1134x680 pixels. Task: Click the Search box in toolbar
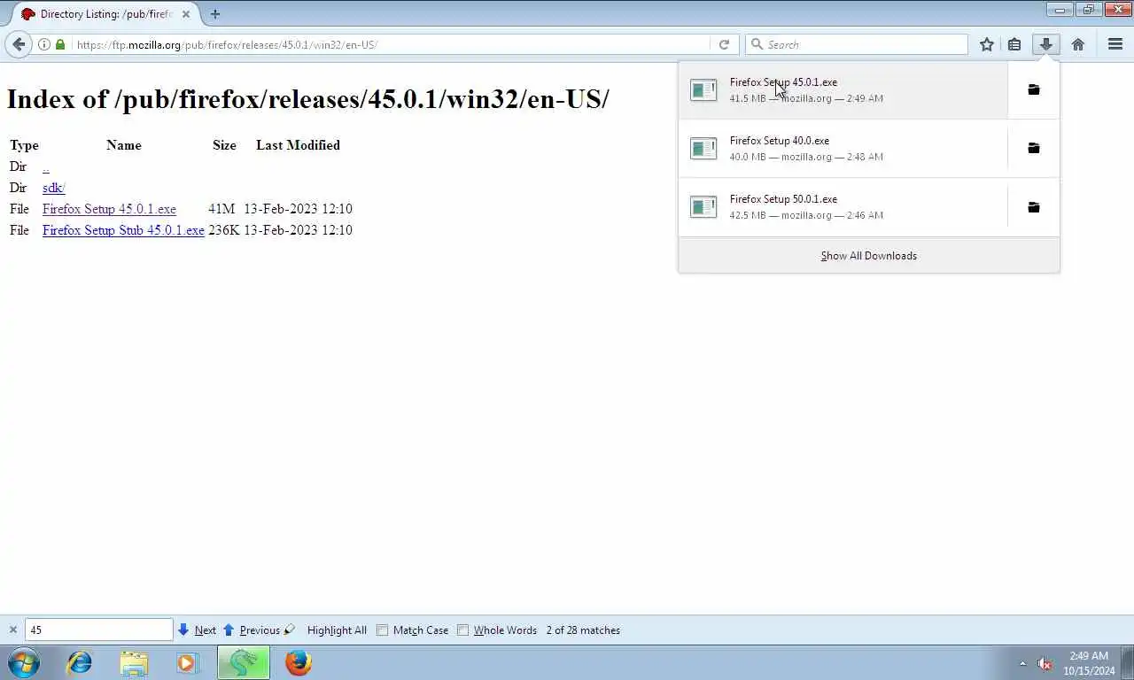(x=857, y=44)
